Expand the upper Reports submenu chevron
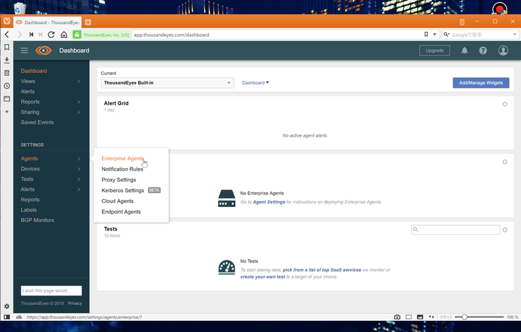 [79, 102]
